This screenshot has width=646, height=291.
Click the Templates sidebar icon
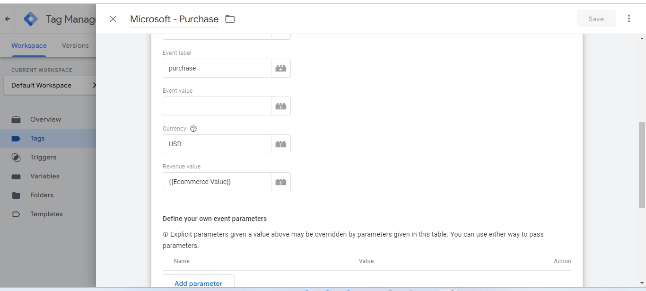coord(16,214)
